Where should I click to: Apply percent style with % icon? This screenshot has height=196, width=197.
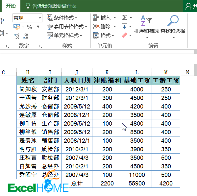point(29,27)
